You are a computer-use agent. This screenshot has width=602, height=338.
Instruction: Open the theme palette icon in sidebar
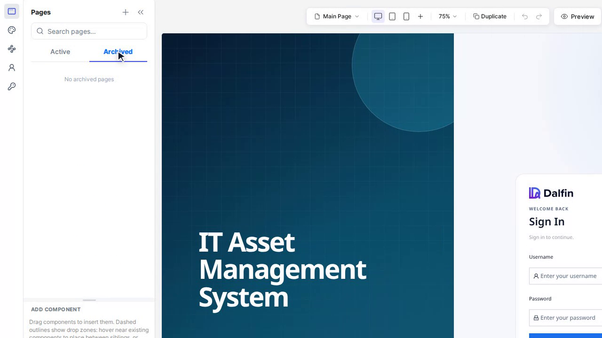pos(12,30)
